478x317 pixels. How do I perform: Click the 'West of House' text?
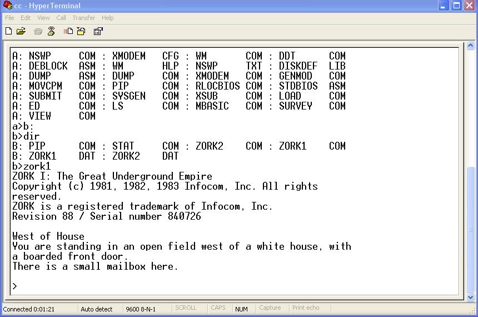click(x=48, y=236)
